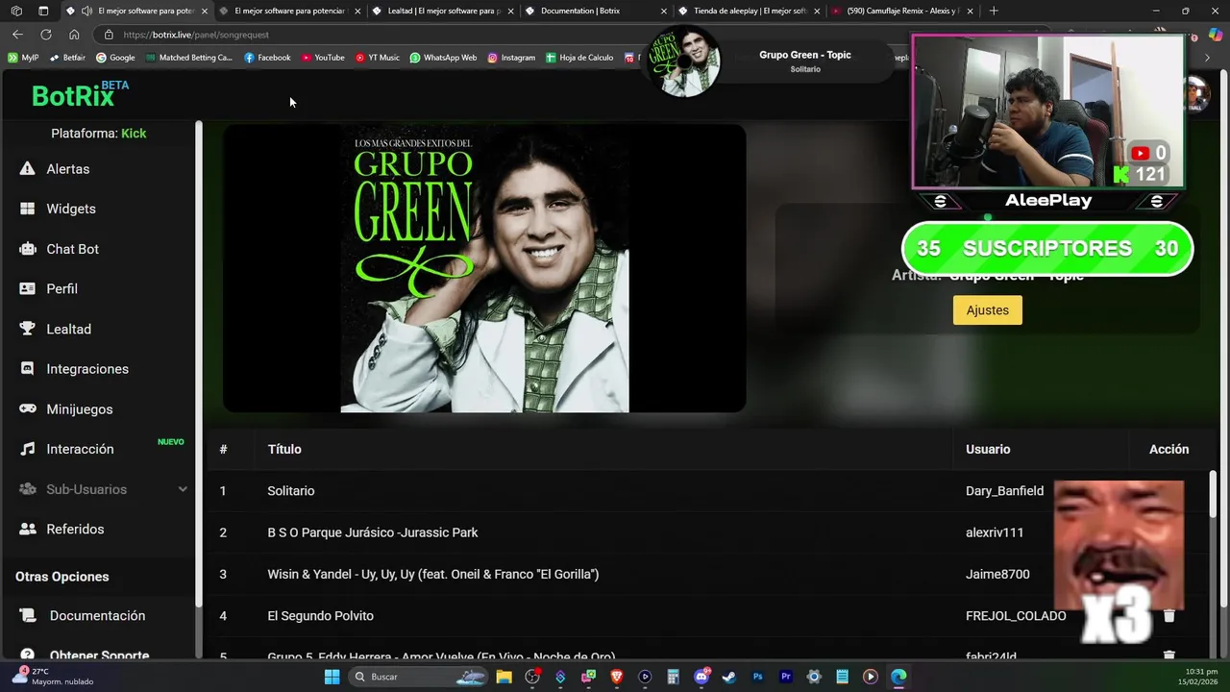Click the user Jaime8700
Viewport: 1230px width, 692px height.
pos(997,575)
